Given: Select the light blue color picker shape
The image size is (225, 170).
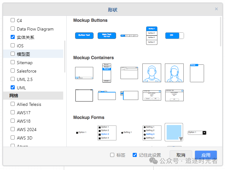Looking at the screenshot, I should point(174,132).
